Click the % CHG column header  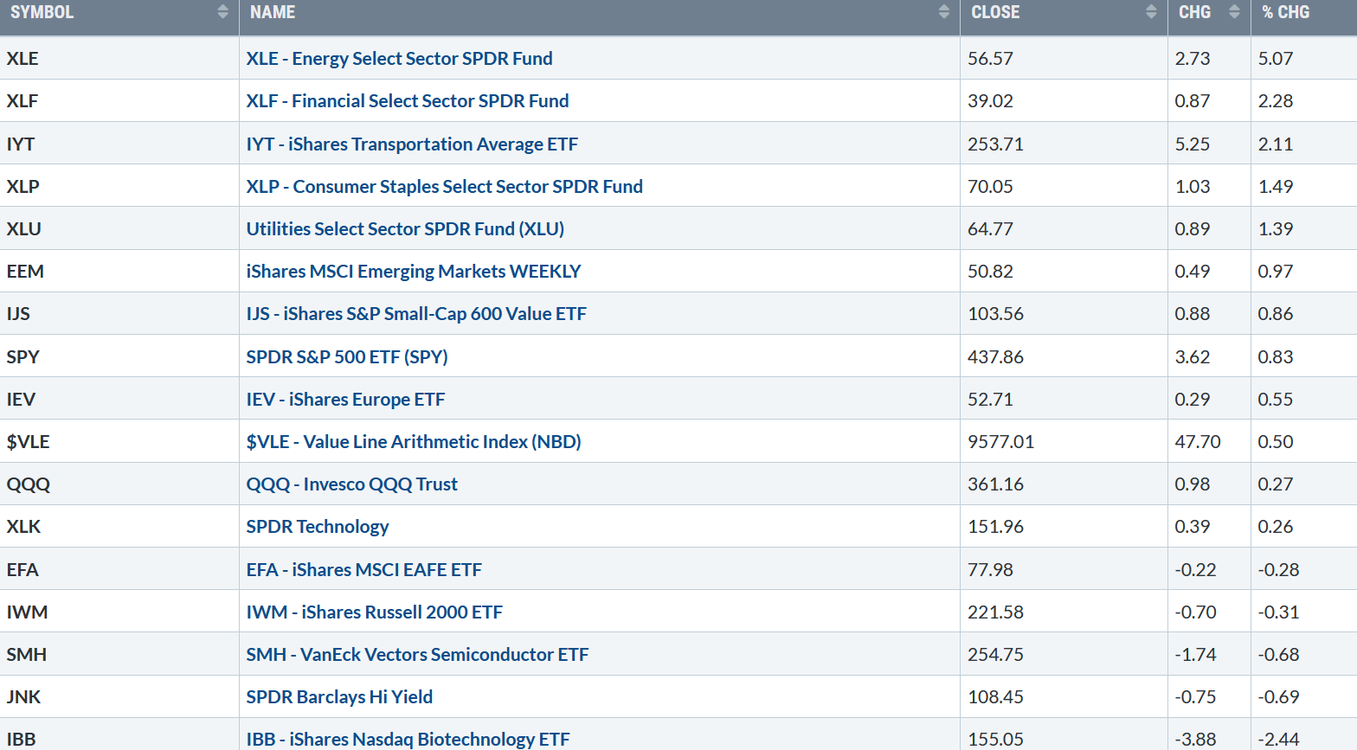pyautogui.click(x=1285, y=12)
